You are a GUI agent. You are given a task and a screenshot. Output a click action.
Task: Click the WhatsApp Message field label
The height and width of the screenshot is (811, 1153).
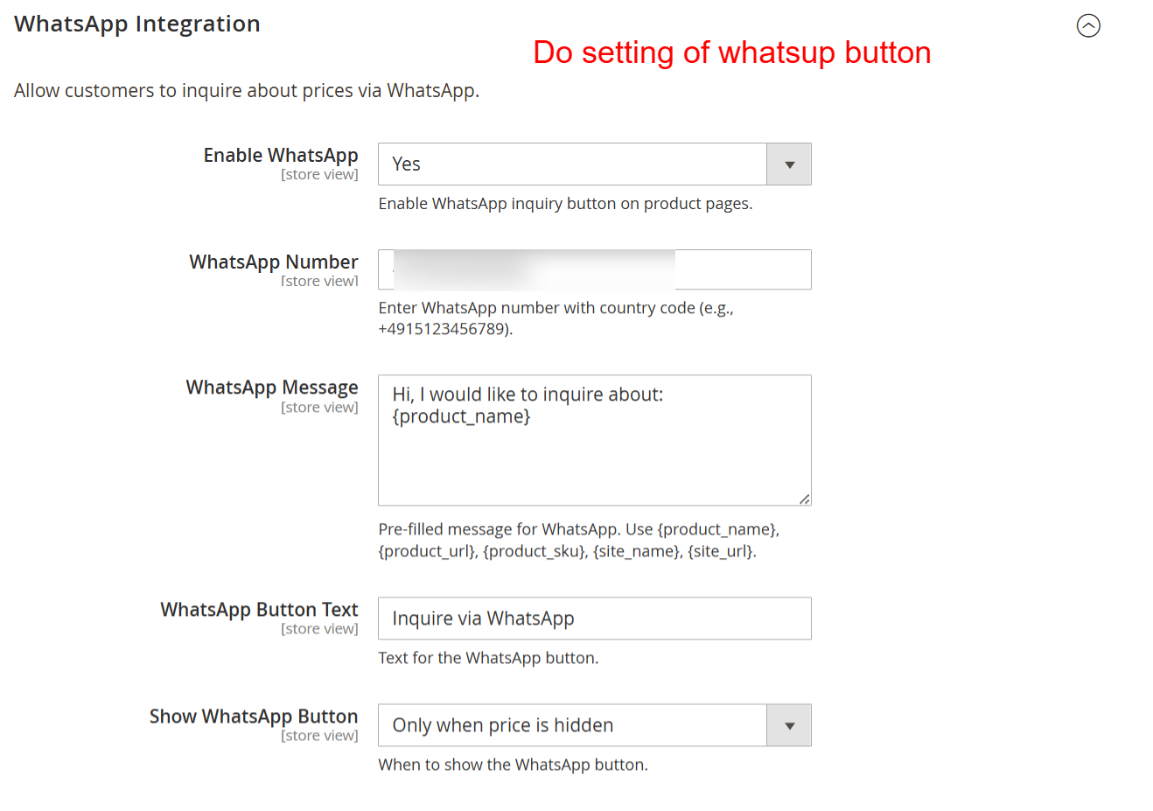tap(272, 387)
